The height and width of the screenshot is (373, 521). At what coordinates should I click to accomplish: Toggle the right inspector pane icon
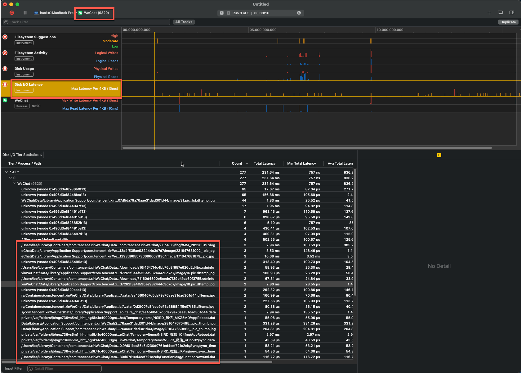pyautogui.click(x=512, y=13)
